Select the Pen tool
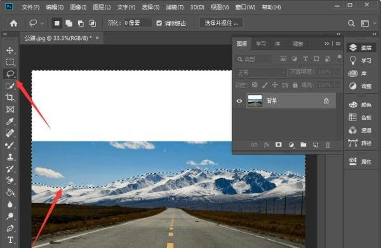 click(10, 228)
